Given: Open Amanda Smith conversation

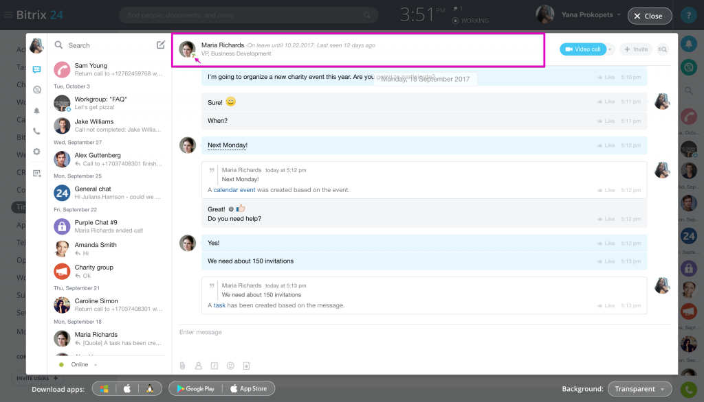Looking at the screenshot, I should 108,249.
